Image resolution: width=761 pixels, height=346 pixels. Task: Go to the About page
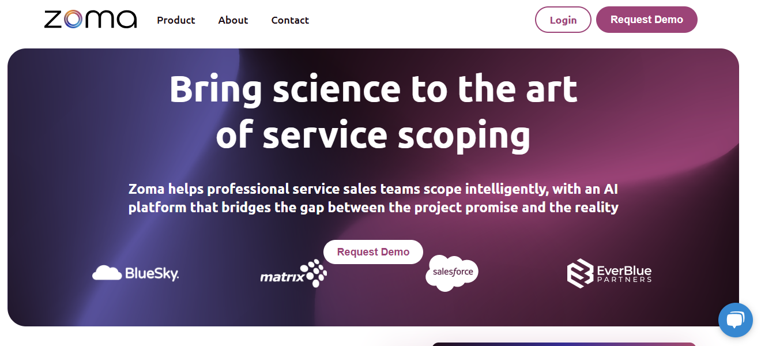click(233, 20)
